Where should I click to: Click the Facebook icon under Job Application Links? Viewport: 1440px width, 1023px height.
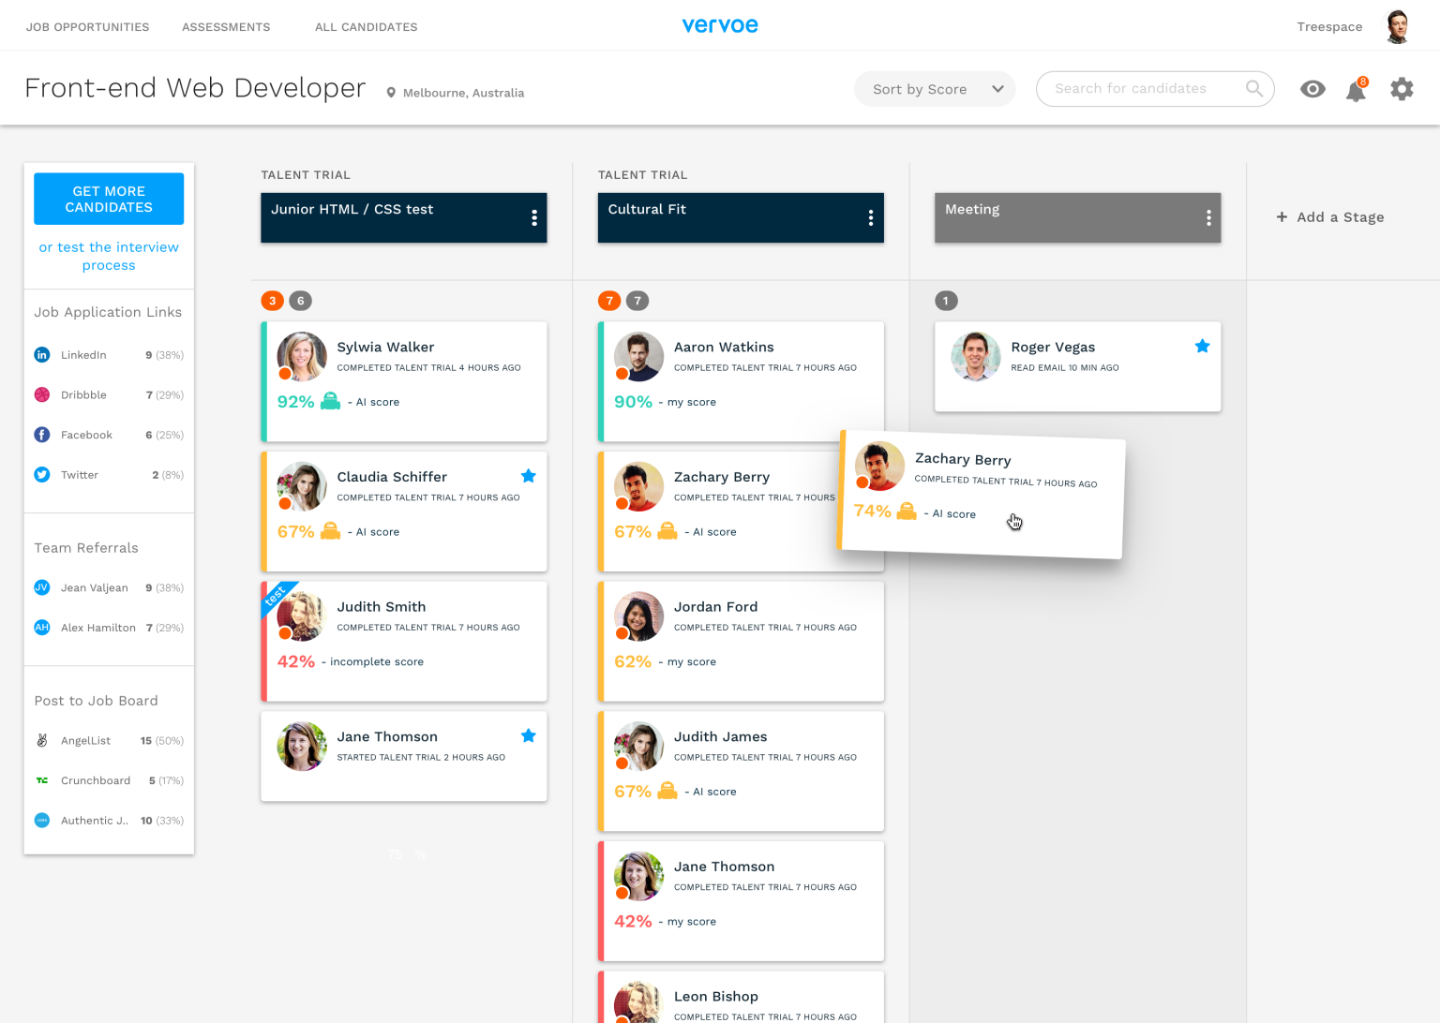pos(42,434)
